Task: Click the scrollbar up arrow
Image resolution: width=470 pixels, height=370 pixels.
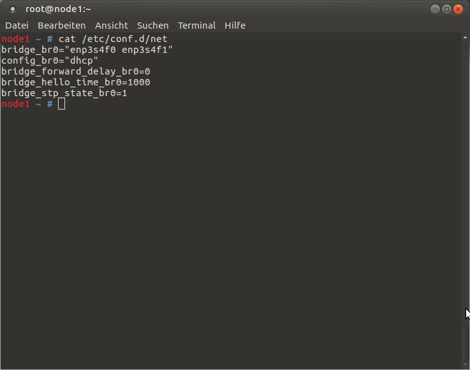Action: (465, 38)
